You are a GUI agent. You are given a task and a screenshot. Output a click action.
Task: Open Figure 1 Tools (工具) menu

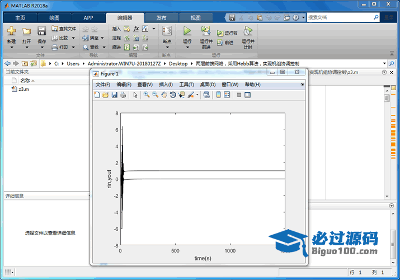tap(186, 85)
